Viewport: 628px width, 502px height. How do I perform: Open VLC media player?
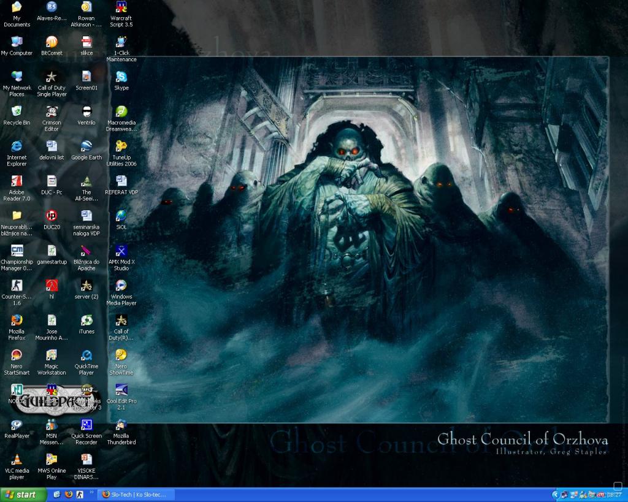(x=17, y=467)
